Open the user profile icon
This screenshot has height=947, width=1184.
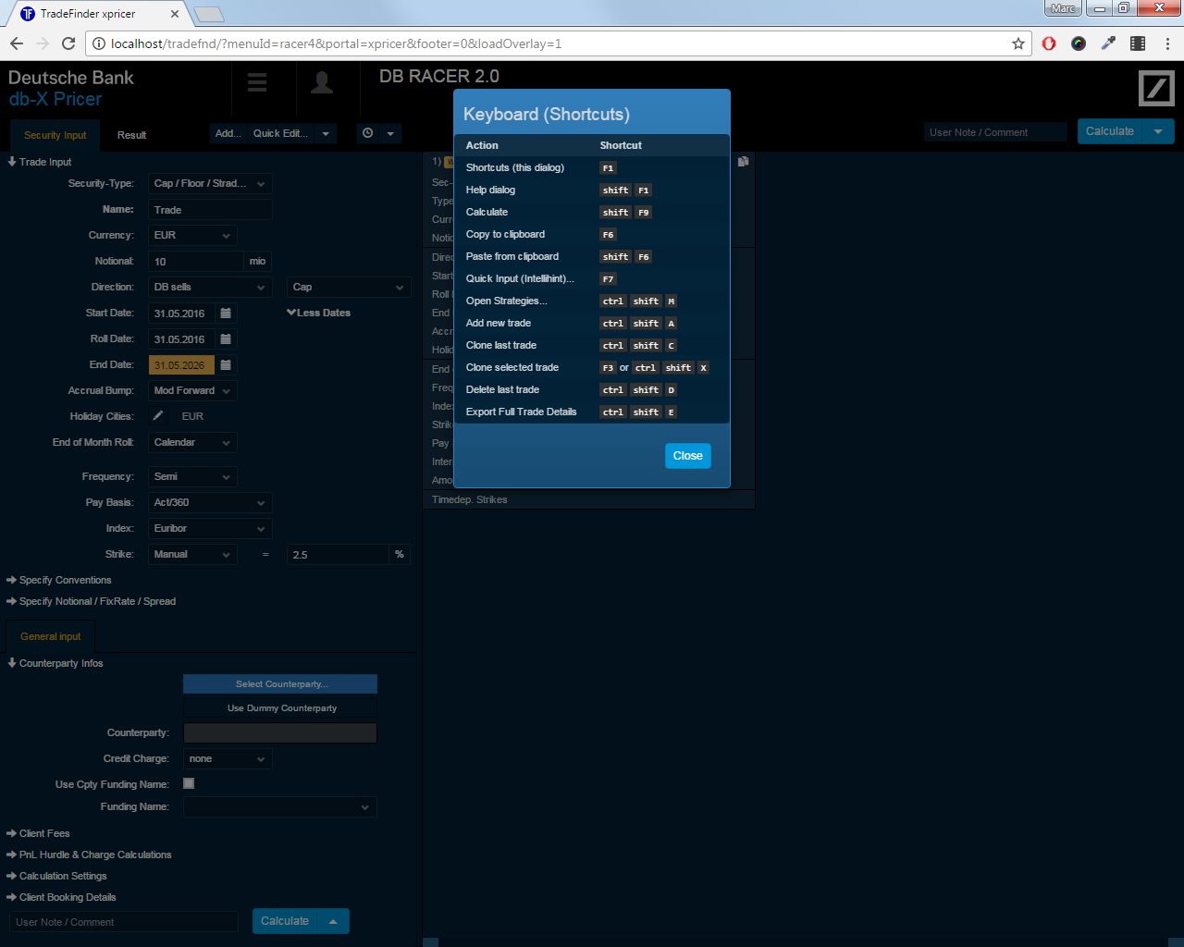coord(322,83)
